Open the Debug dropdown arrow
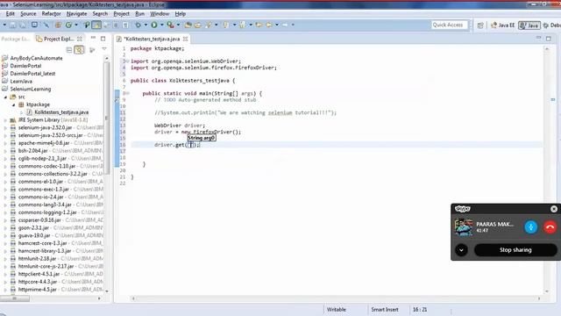Image resolution: width=561 pixels, height=316 pixels. [x=146, y=25]
